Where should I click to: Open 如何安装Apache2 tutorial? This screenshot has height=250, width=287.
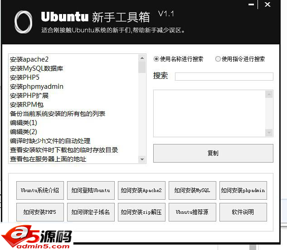pos(141,190)
